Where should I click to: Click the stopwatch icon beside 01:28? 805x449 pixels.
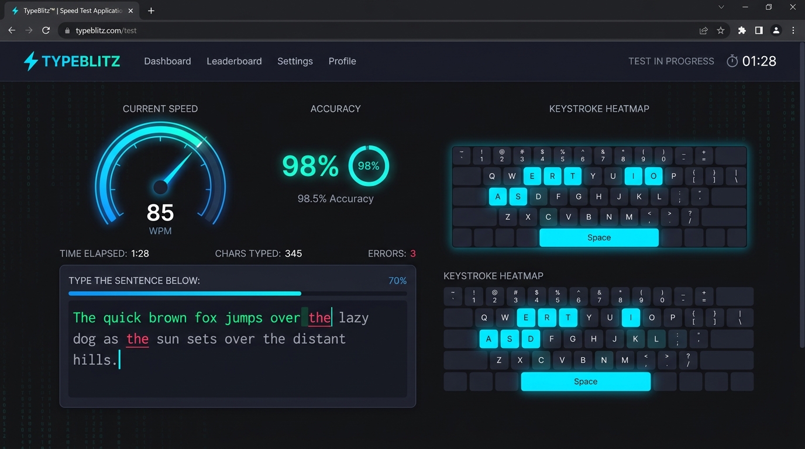[732, 61]
